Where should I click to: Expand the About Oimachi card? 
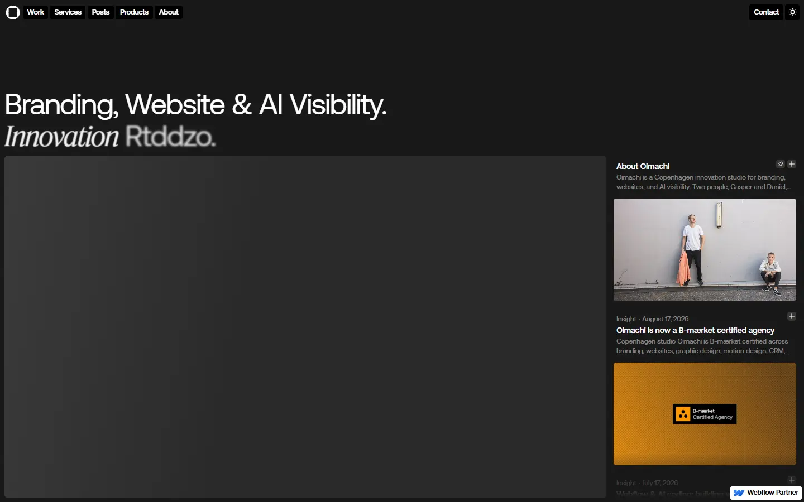point(792,164)
